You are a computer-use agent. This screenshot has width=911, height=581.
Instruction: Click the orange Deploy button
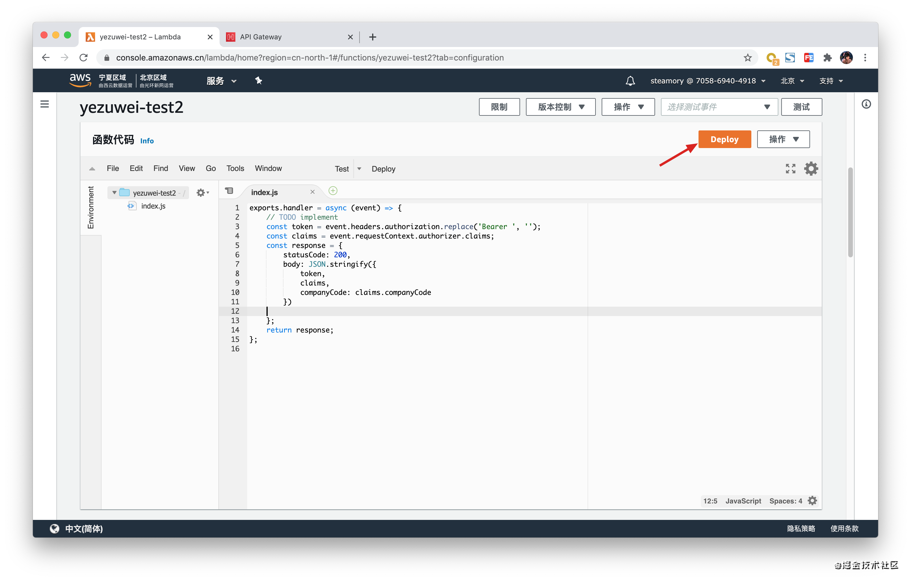point(724,140)
